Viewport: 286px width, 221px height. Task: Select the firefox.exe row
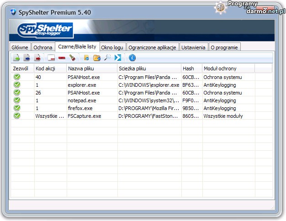click(x=80, y=108)
